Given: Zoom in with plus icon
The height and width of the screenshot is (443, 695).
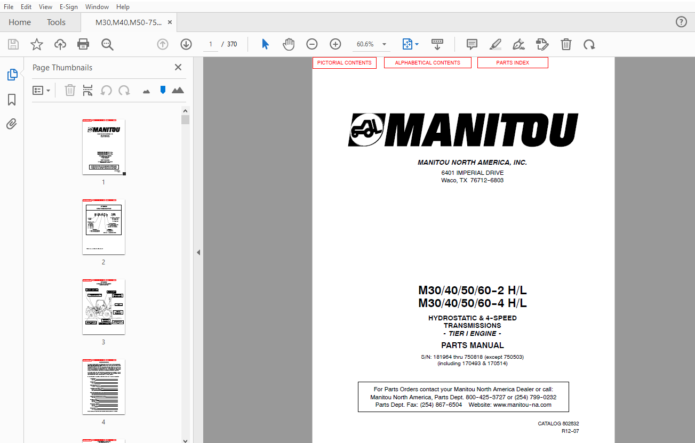Looking at the screenshot, I should [335, 44].
